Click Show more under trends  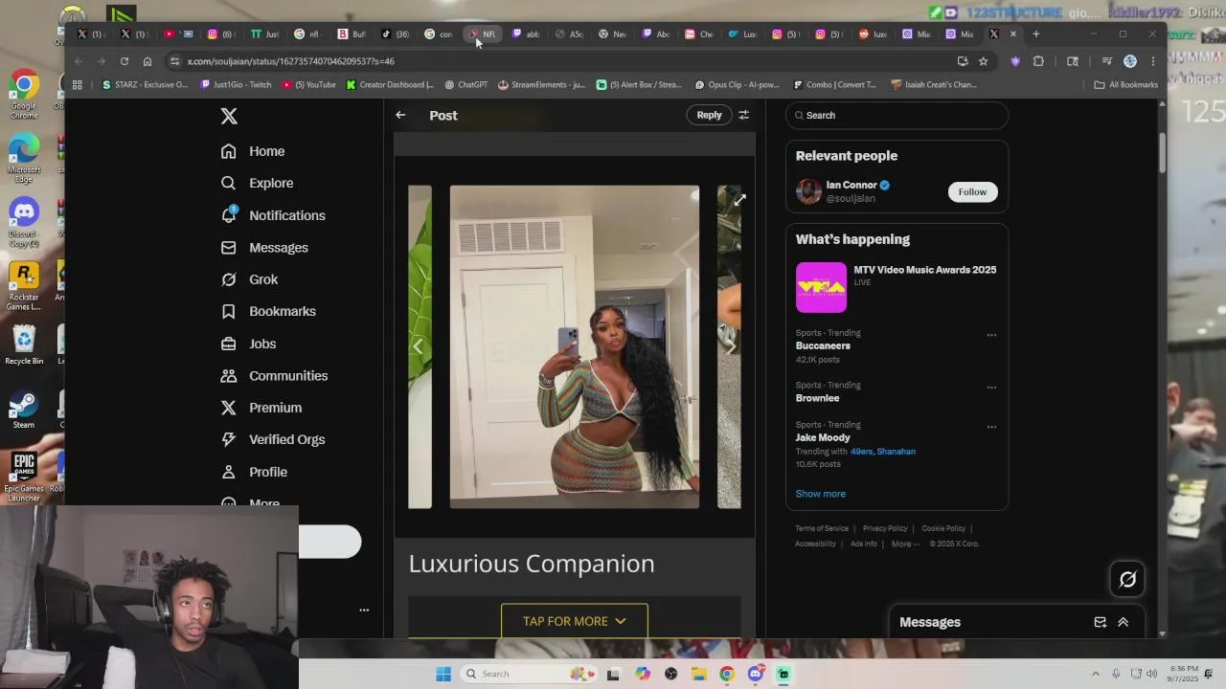[821, 494]
